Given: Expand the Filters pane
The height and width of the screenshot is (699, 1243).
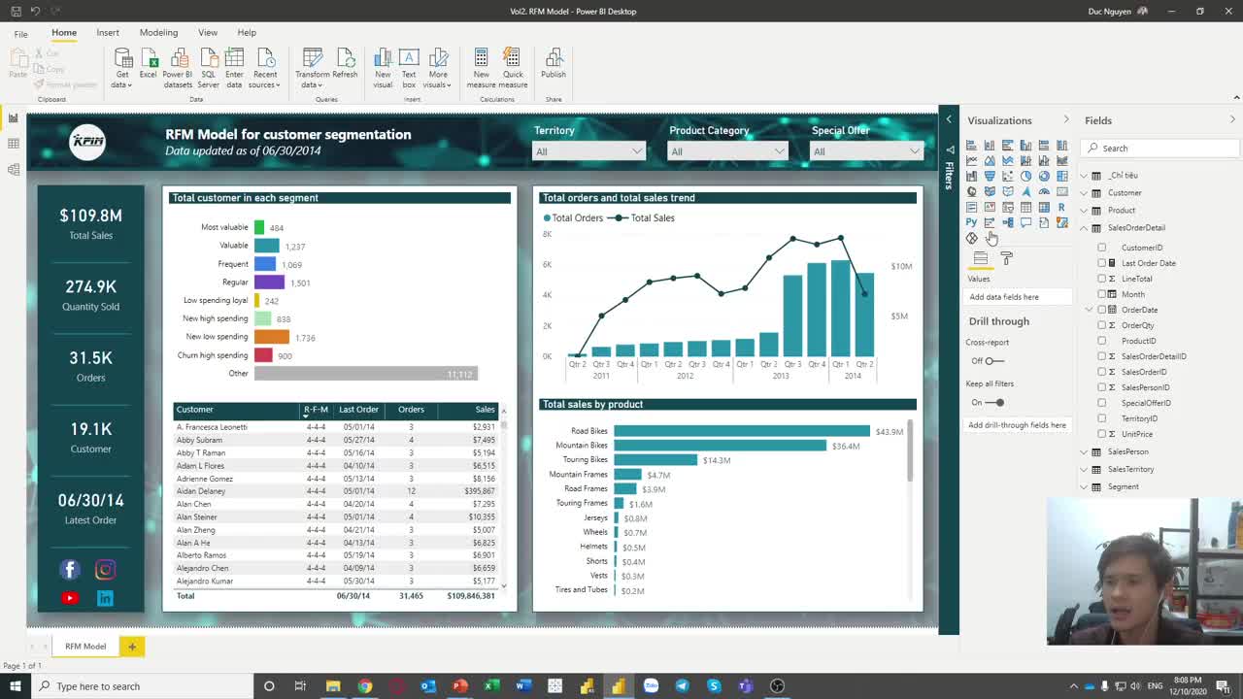Looking at the screenshot, I should tap(949, 119).
